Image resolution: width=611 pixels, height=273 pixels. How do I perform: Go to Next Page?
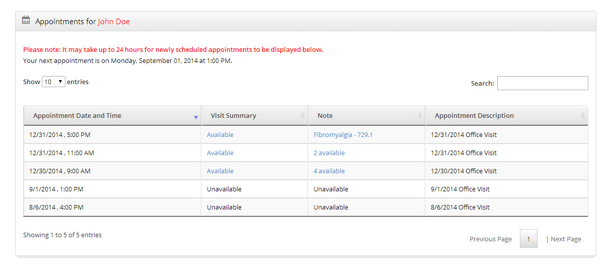tap(566, 239)
